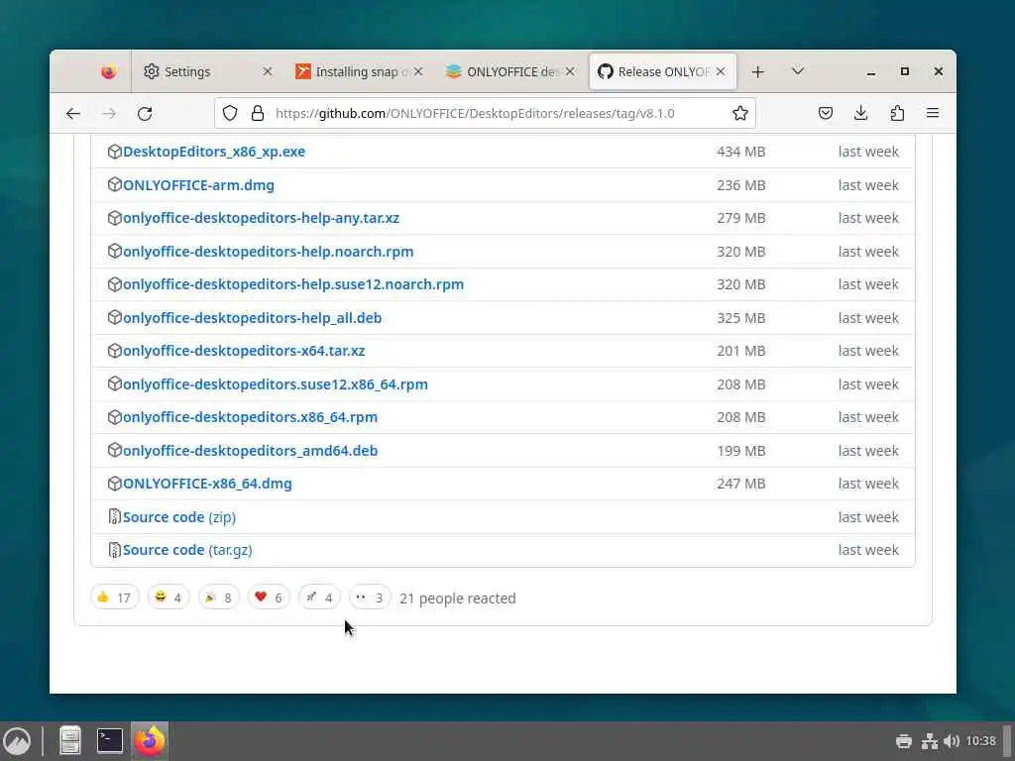
Task: Launch the terminal from taskbar
Action: (x=110, y=741)
